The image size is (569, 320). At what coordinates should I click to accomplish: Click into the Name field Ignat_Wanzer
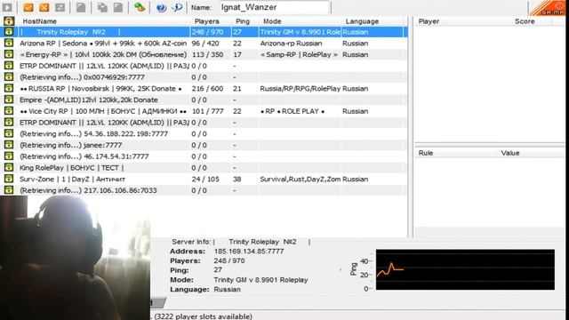(x=275, y=7)
